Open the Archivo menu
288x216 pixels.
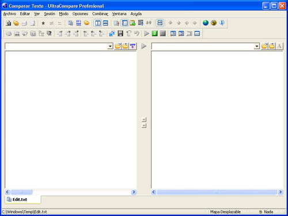(10, 14)
